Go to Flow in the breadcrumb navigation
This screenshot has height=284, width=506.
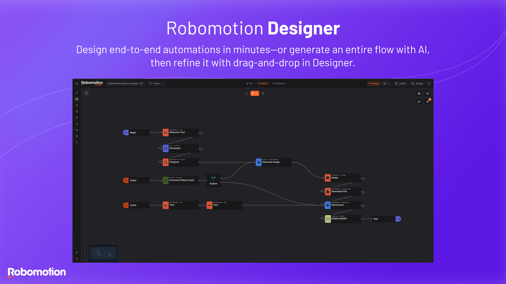pyautogui.click(x=249, y=83)
